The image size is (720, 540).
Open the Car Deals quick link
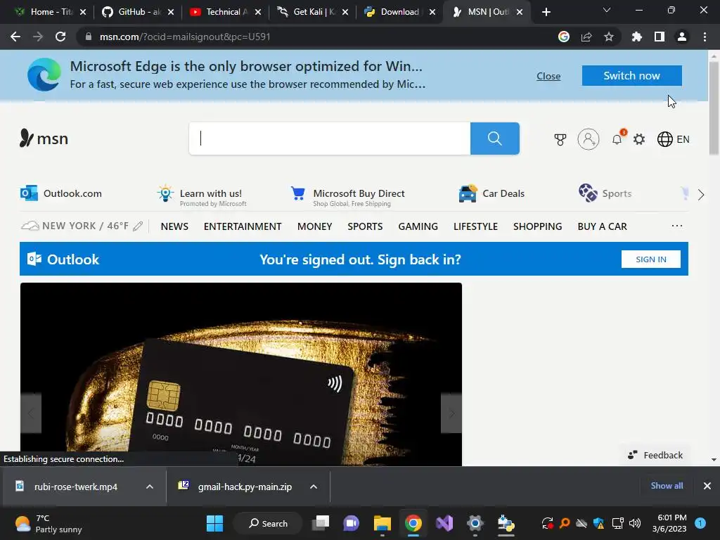(491, 193)
